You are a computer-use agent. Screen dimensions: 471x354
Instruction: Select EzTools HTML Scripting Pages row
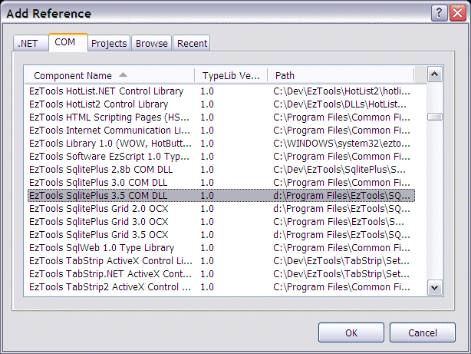221,117
